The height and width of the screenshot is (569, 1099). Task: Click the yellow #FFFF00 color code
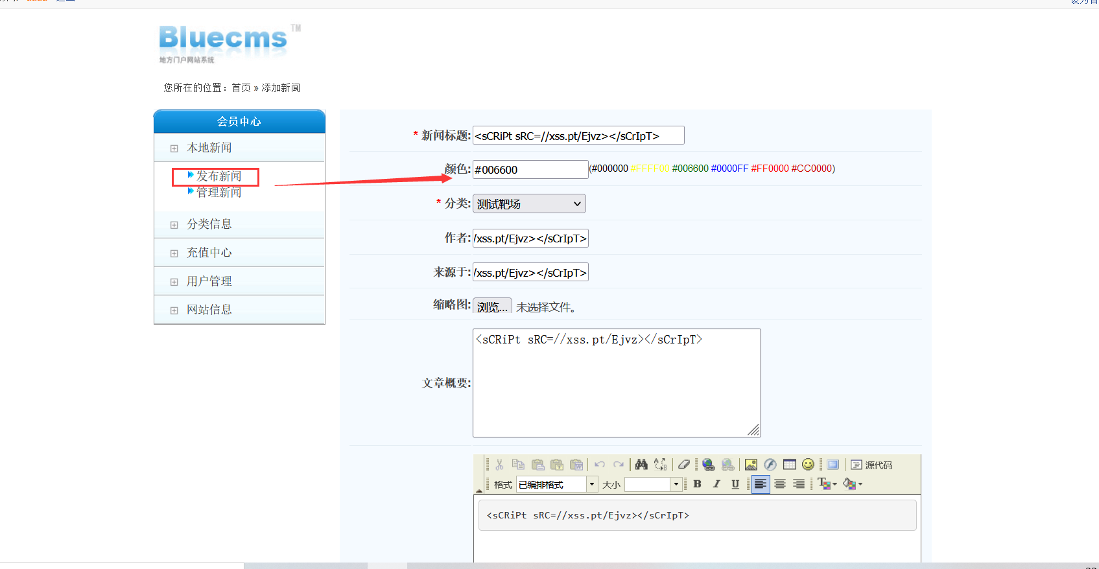click(x=650, y=168)
